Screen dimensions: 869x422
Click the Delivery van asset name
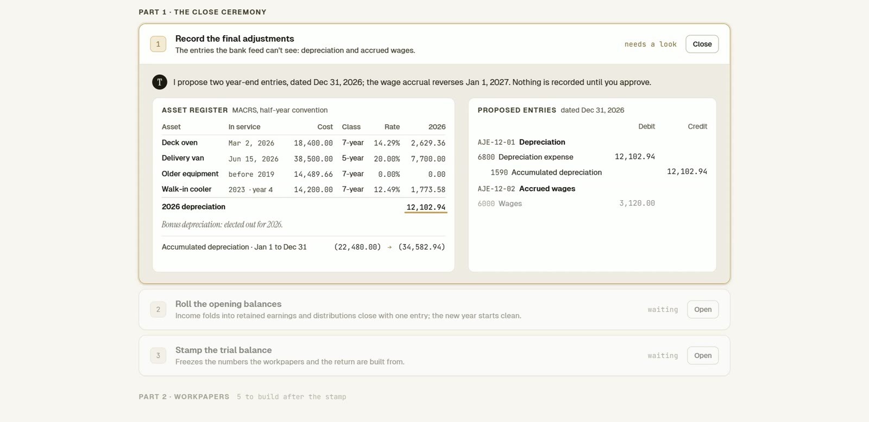pyautogui.click(x=182, y=158)
